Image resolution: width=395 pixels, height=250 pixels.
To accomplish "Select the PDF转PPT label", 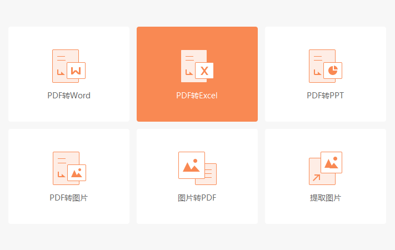I will pos(325,96).
